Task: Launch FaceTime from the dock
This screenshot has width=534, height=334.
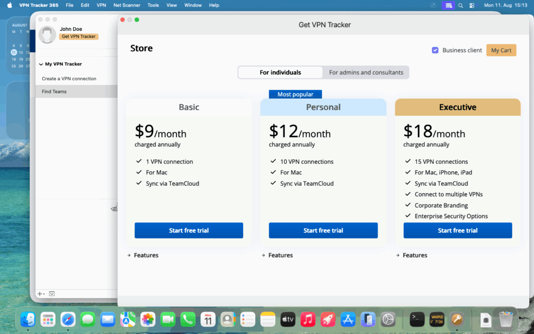Action: [168, 319]
